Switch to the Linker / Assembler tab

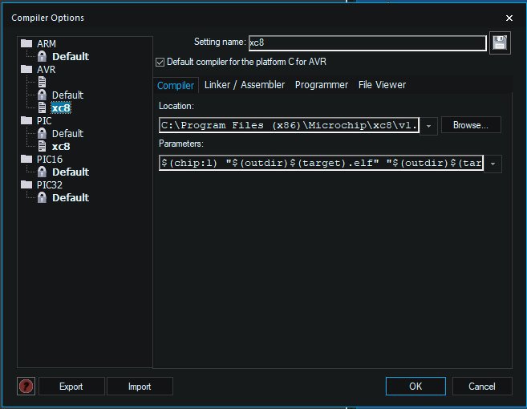244,85
